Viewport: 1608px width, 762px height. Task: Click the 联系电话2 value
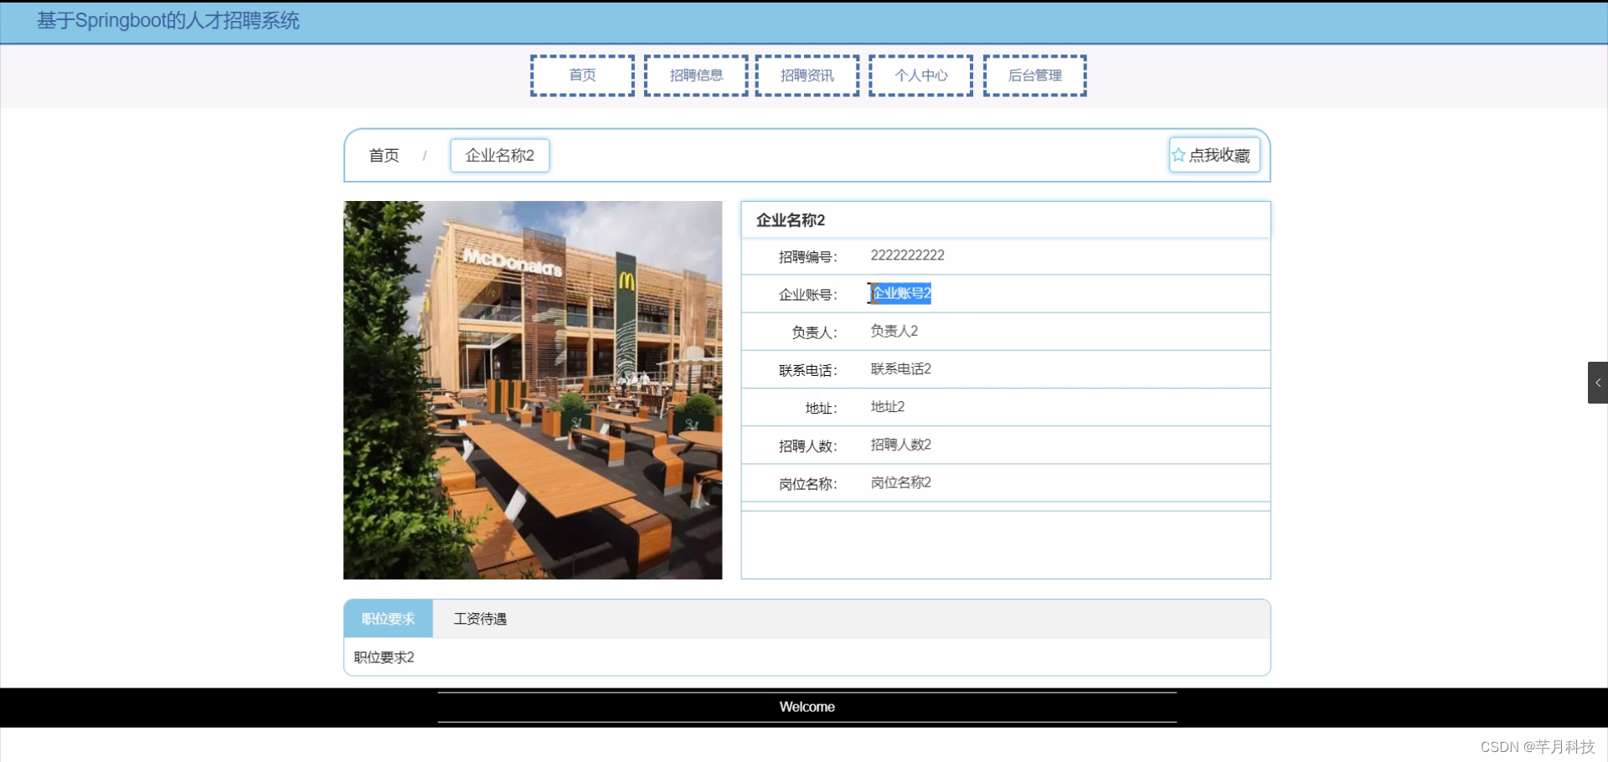pyautogui.click(x=901, y=369)
